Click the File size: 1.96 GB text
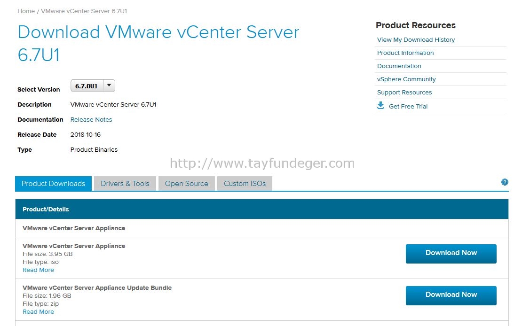This screenshot has width=522, height=326. click(x=47, y=296)
